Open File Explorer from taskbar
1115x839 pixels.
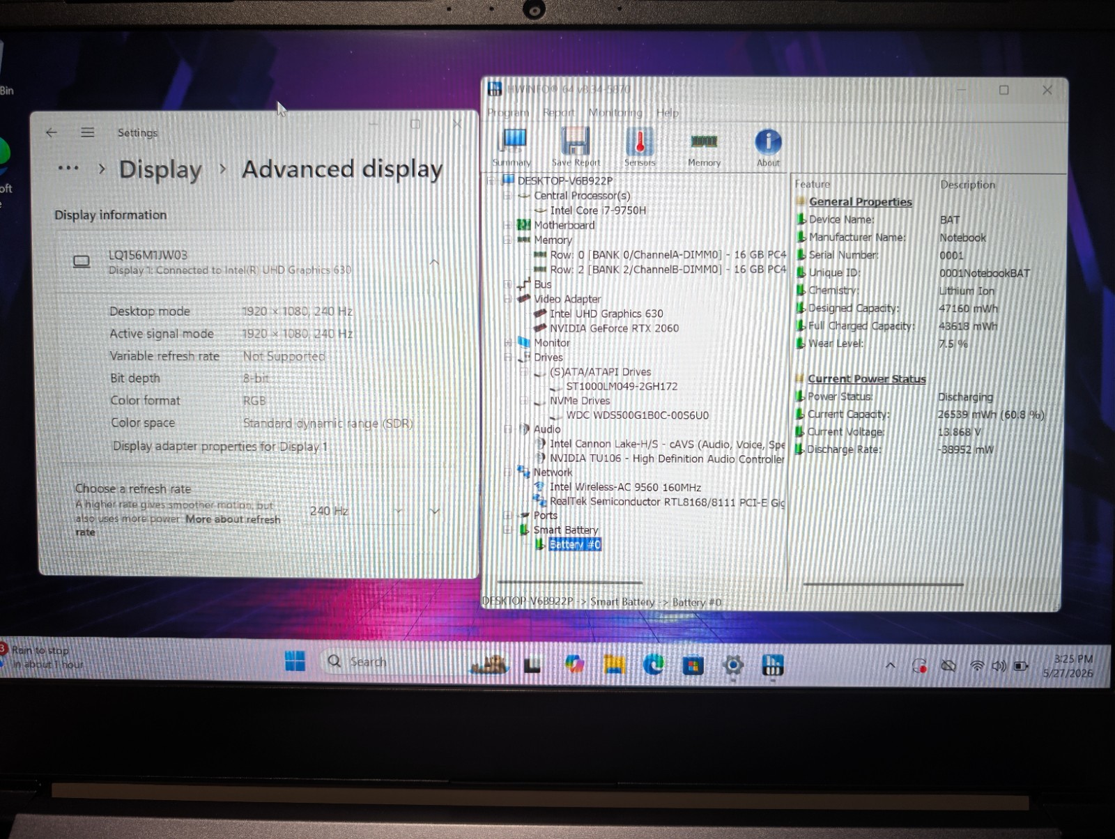click(614, 665)
